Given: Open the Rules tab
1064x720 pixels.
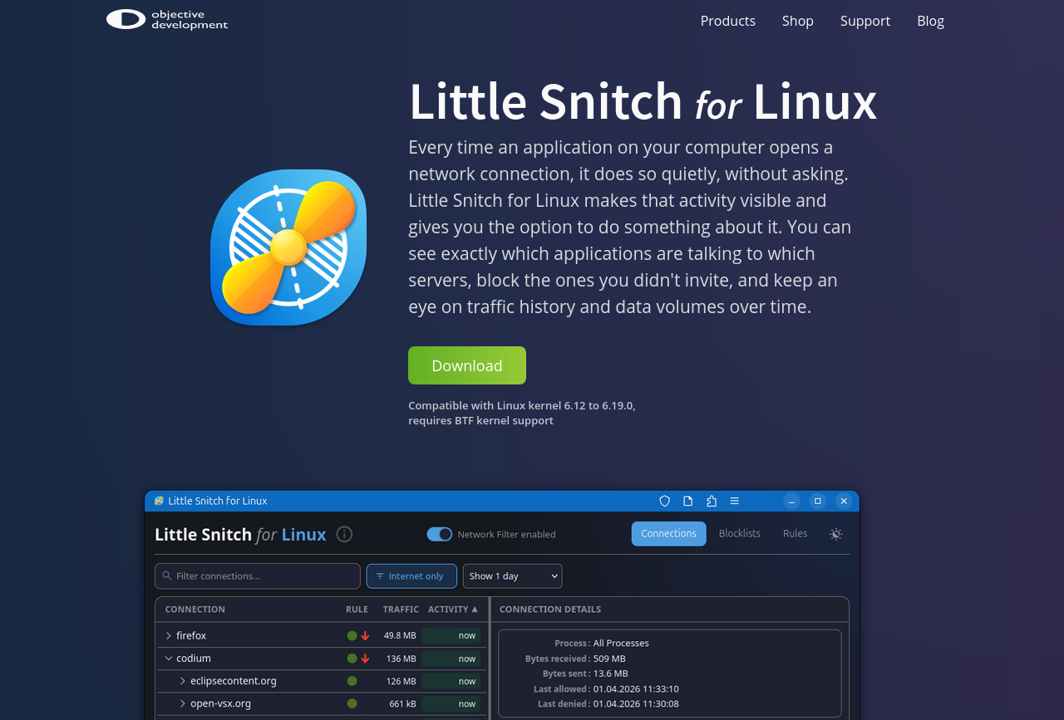Looking at the screenshot, I should click(x=795, y=533).
